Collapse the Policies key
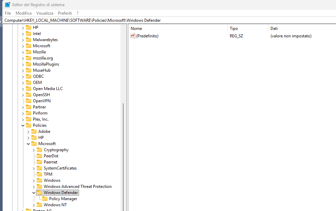 click(23, 125)
